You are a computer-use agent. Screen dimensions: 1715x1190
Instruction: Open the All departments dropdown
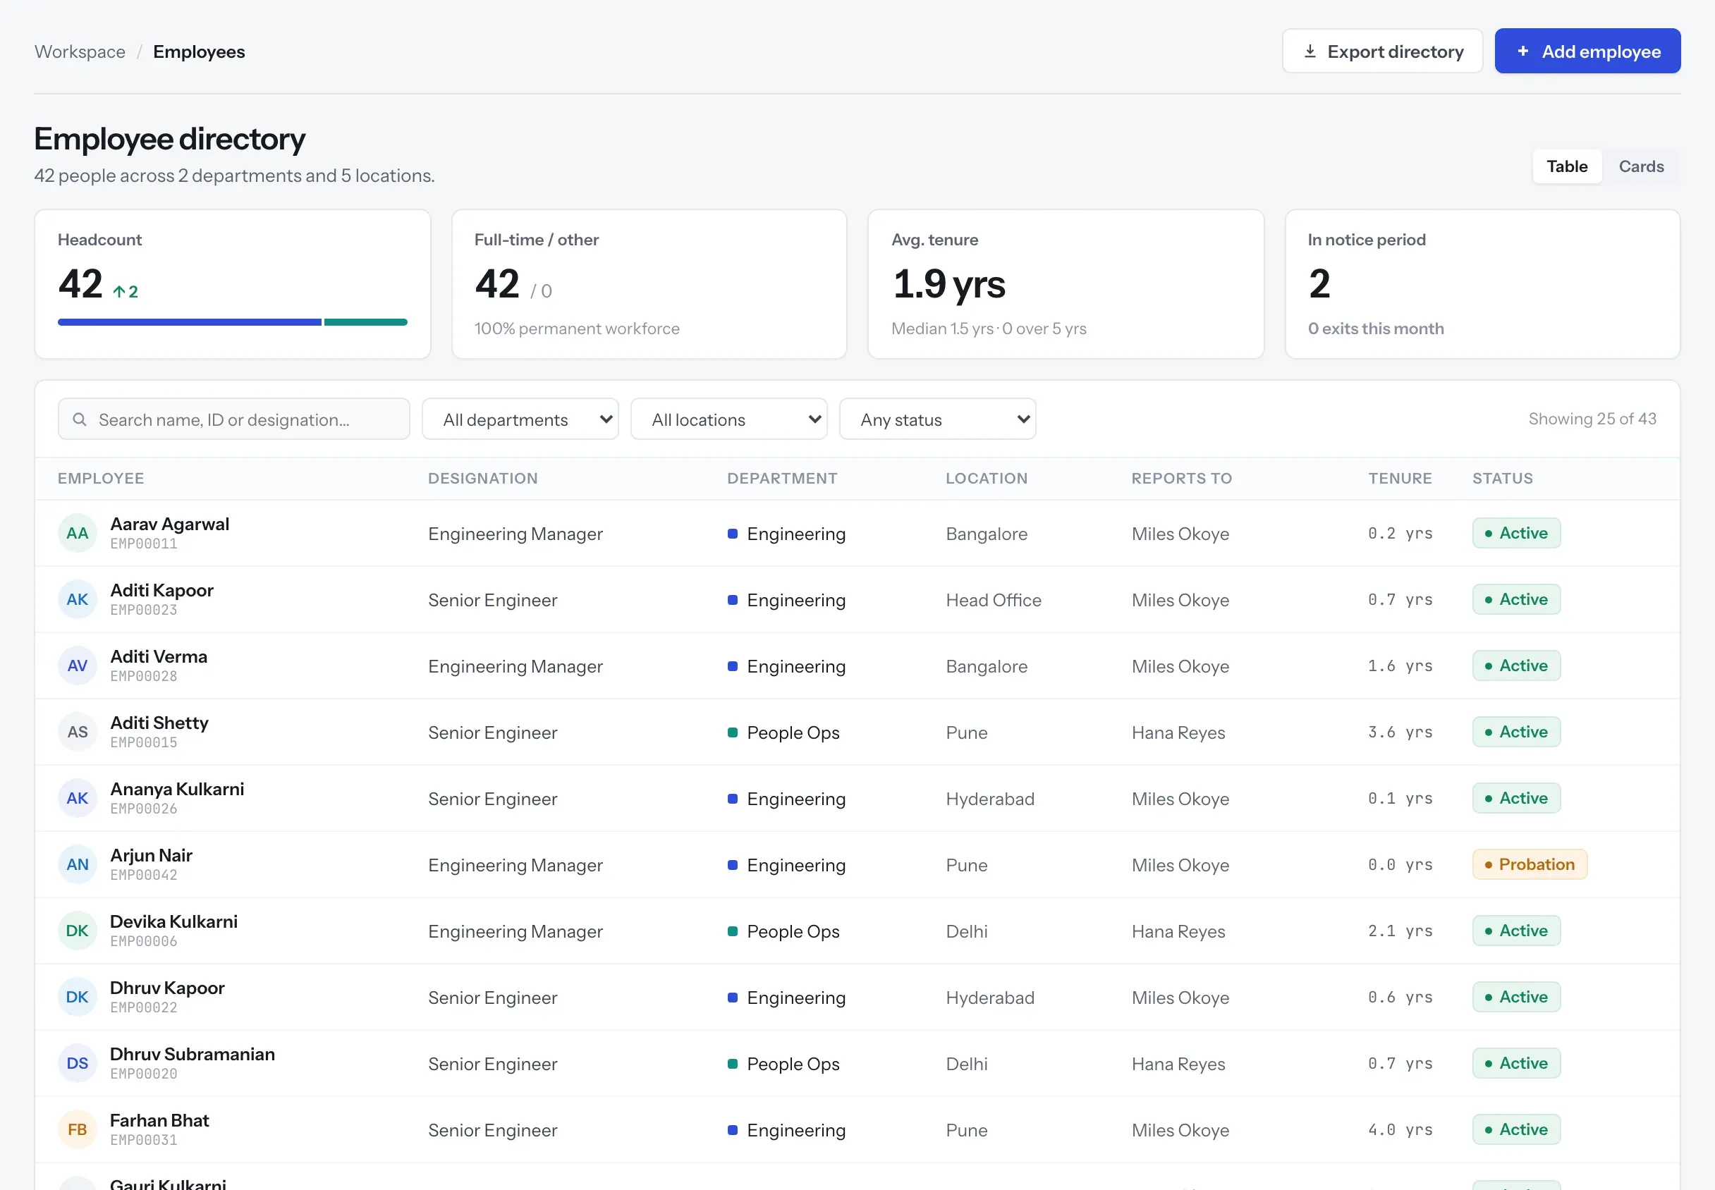click(x=520, y=419)
